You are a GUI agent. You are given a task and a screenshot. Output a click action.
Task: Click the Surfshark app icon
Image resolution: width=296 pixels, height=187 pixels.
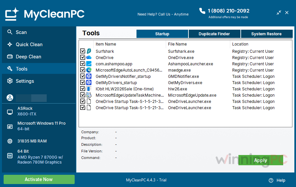tap(89, 51)
